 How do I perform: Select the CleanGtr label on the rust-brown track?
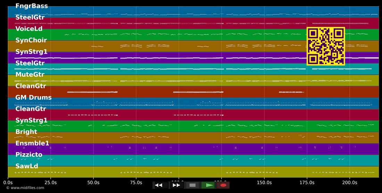(x=31, y=86)
